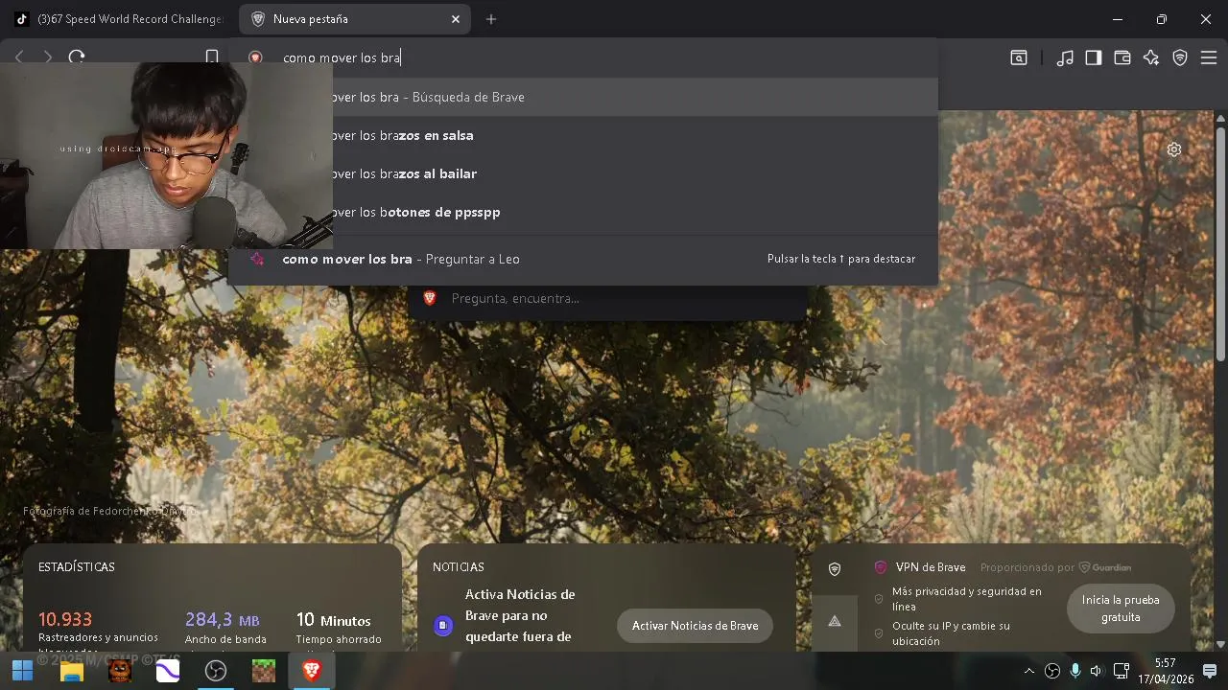Click the Brave browser taskbar icon
The width and height of the screenshot is (1228, 690).
pos(312,671)
